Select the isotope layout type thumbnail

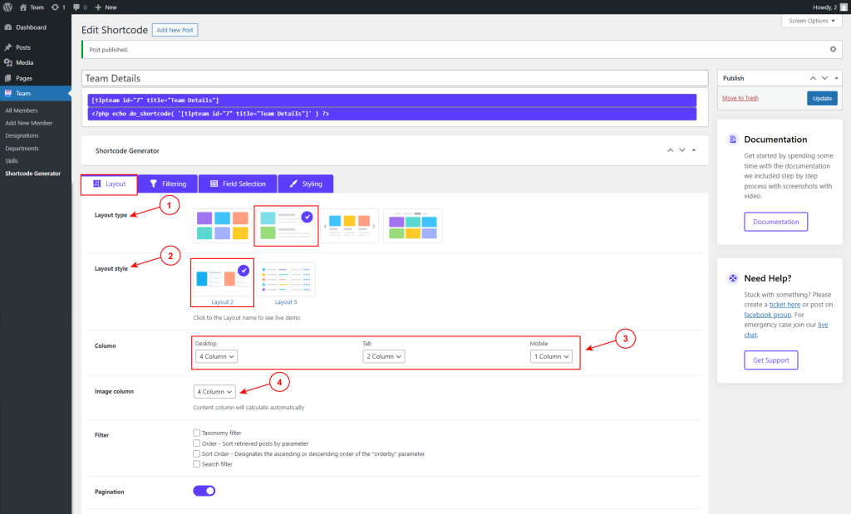click(413, 226)
